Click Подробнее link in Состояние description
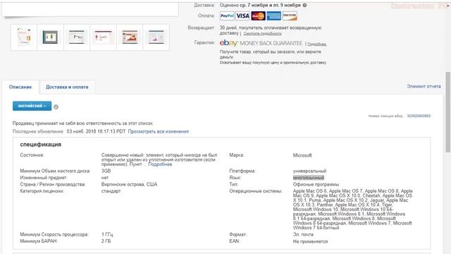Viewport: 451px width, 254px height. 160,164
